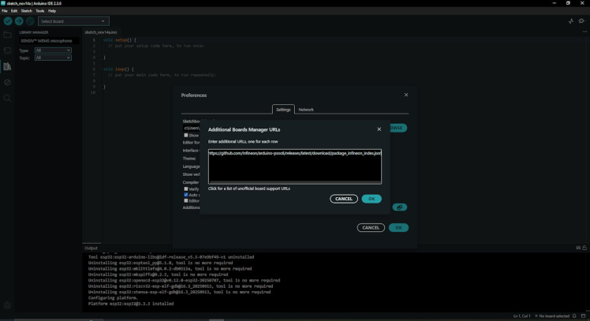590x321 pixels.
Task: Open the Debug sidebar icon
Action: pyautogui.click(x=7, y=83)
